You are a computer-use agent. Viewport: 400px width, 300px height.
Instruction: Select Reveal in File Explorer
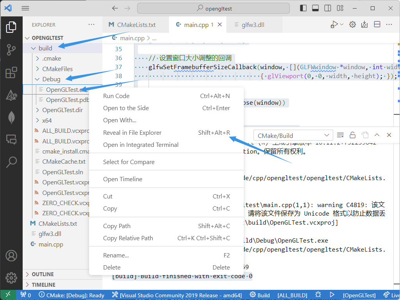pyautogui.click(x=132, y=132)
